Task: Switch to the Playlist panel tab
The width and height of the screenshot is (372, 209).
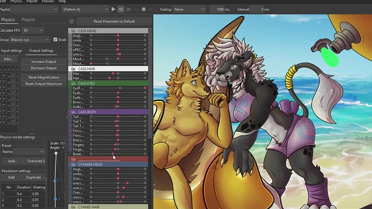Action: pos(28,20)
